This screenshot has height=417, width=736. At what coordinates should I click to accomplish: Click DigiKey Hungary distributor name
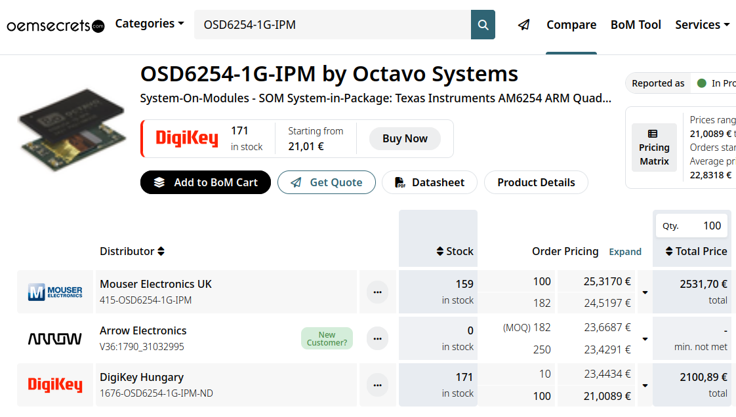141,377
